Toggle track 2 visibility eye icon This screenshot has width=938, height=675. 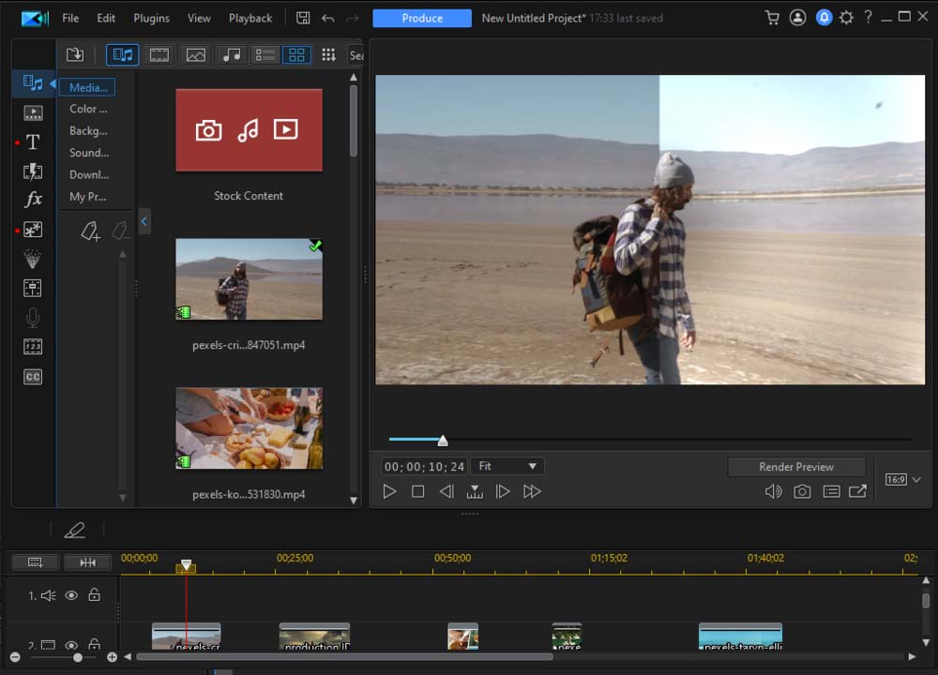(x=71, y=645)
